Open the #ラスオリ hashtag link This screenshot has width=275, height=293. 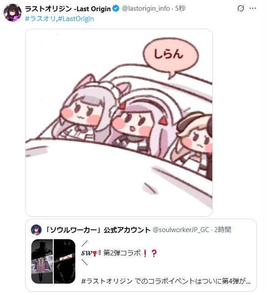point(40,19)
